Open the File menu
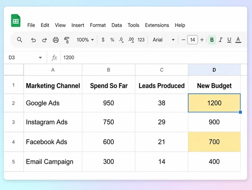 pyautogui.click(x=31, y=25)
